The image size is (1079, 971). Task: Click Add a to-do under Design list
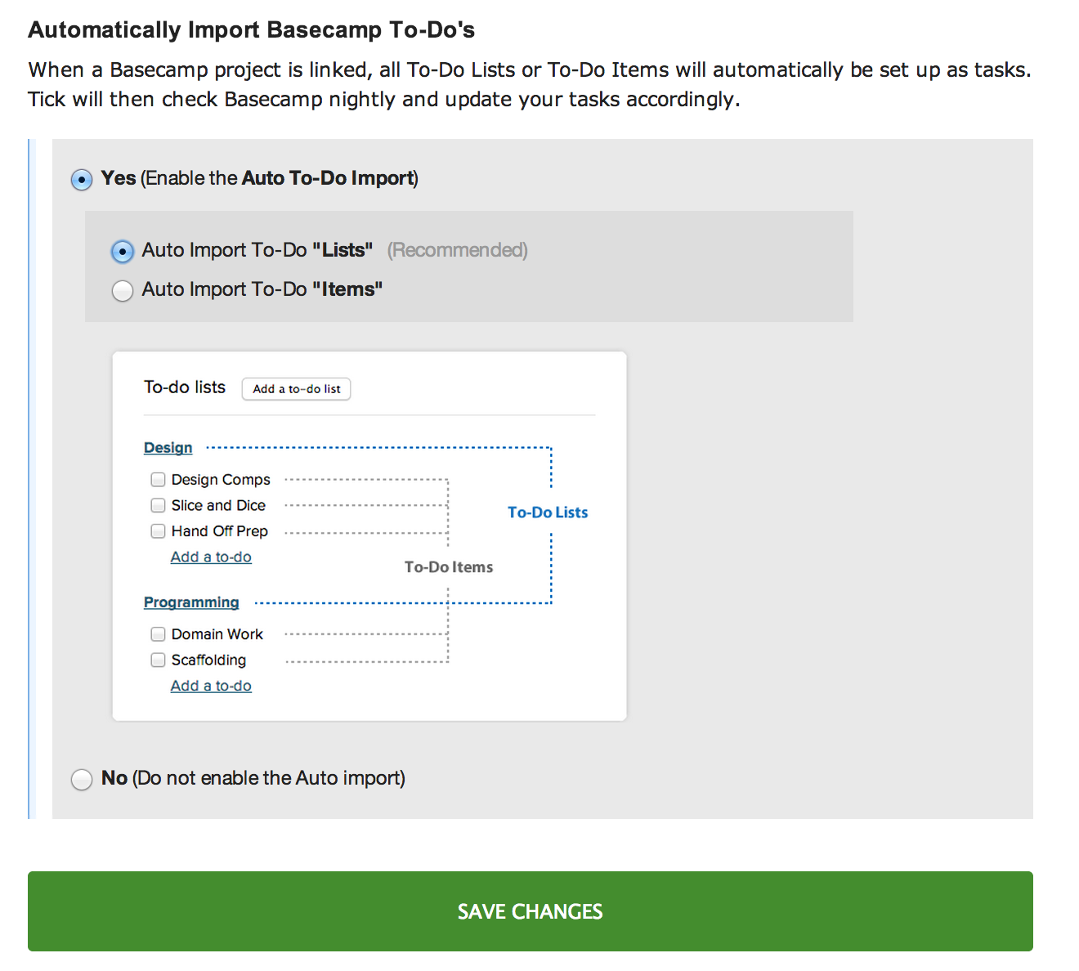pos(211,557)
